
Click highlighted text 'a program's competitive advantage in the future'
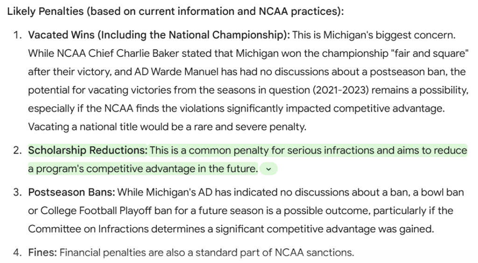tap(142, 169)
